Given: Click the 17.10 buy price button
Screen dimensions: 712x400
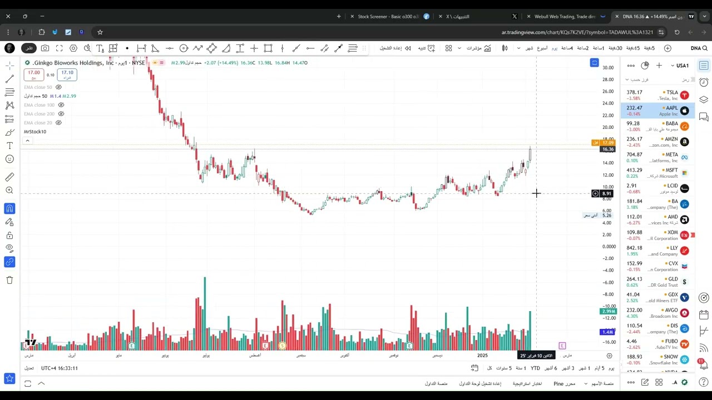Looking at the screenshot, I should click(x=67, y=74).
